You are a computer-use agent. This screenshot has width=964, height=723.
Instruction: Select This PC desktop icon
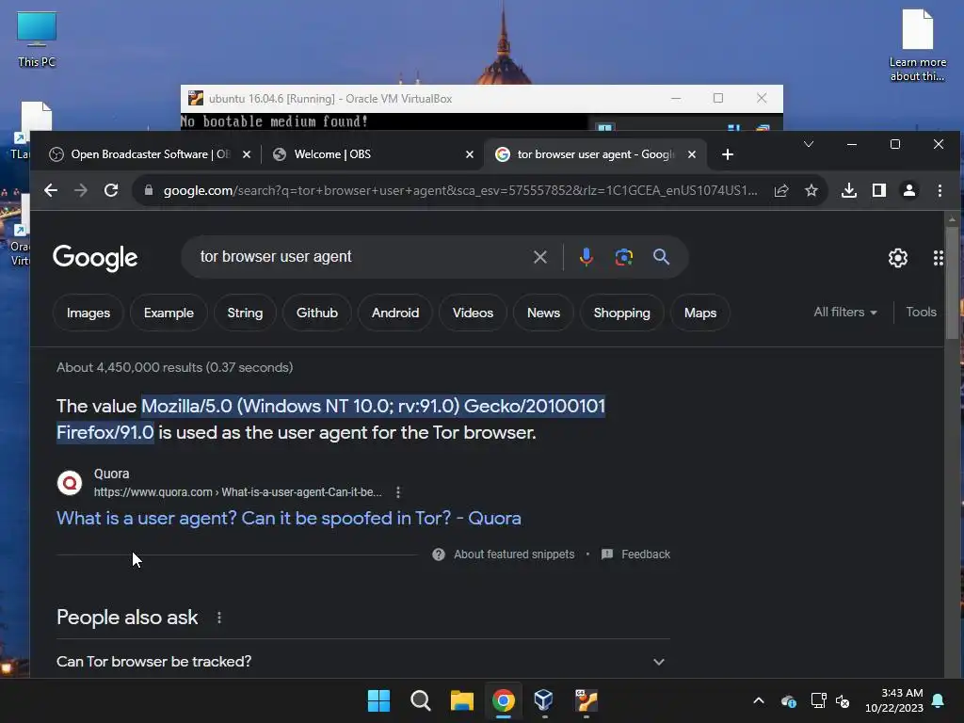pyautogui.click(x=37, y=39)
